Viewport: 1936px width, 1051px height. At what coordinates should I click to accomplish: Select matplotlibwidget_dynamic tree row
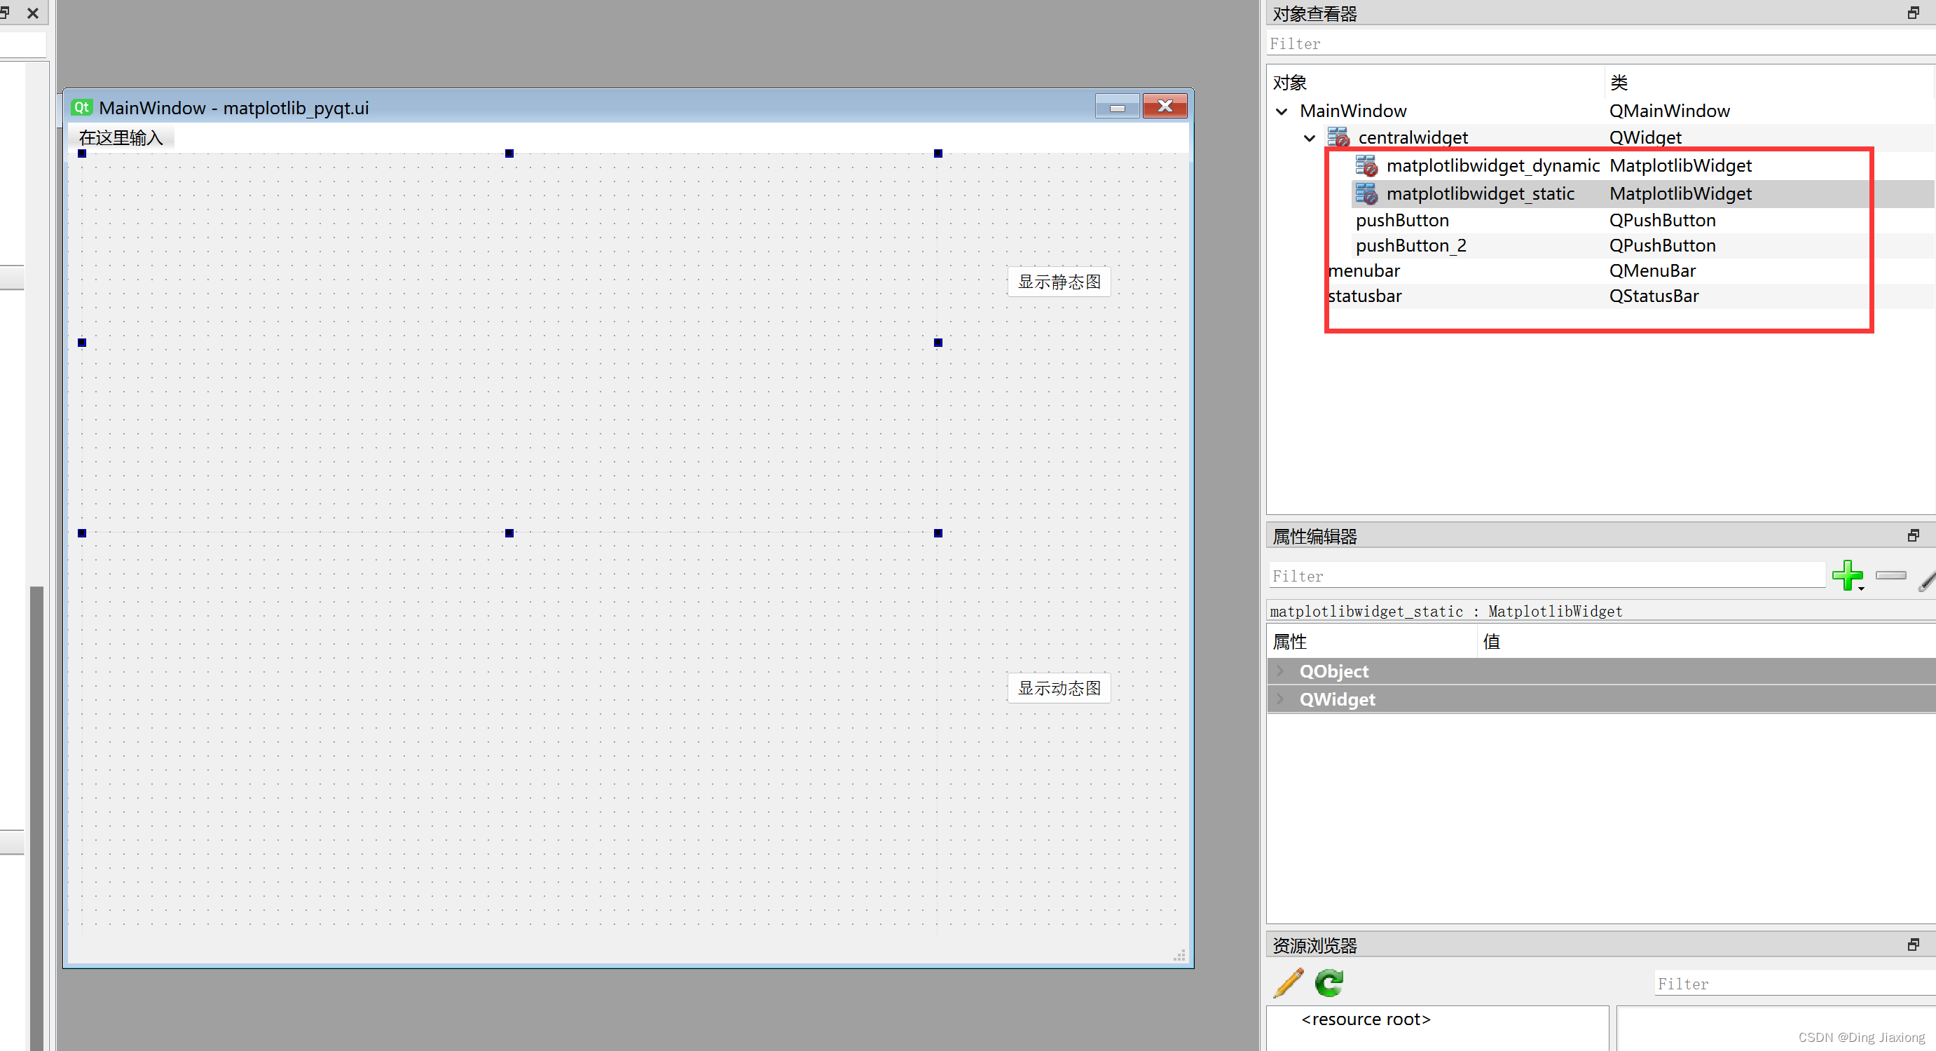click(x=1492, y=165)
